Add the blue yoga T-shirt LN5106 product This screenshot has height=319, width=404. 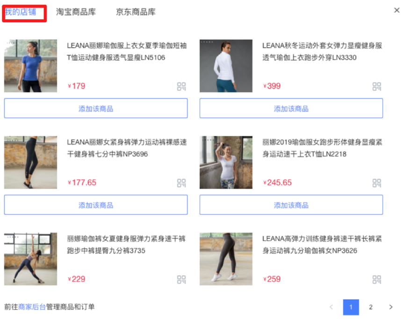click(96, 108)
